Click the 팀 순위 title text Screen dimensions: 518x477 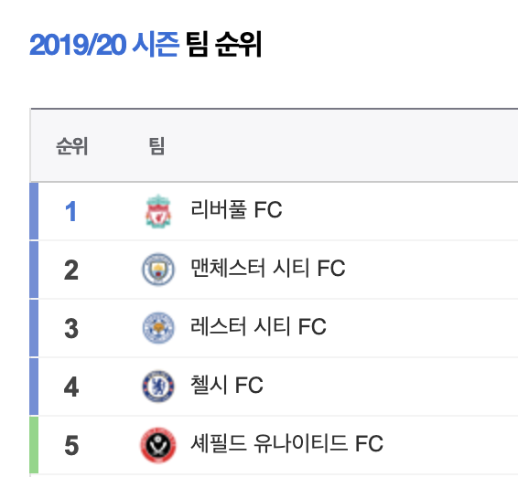[x=223, y=45]
